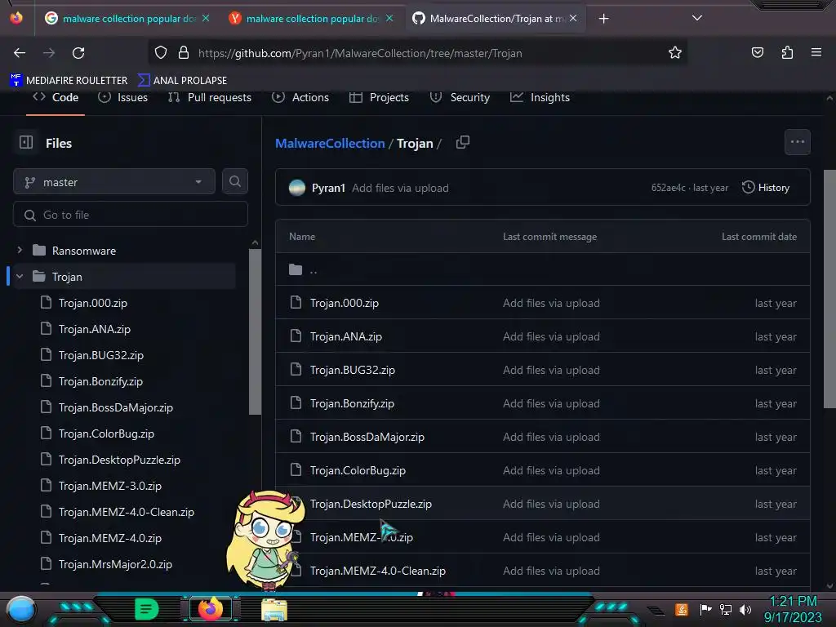
Task: Click the page's right vertical scrollbar
Action: point(829,289)
